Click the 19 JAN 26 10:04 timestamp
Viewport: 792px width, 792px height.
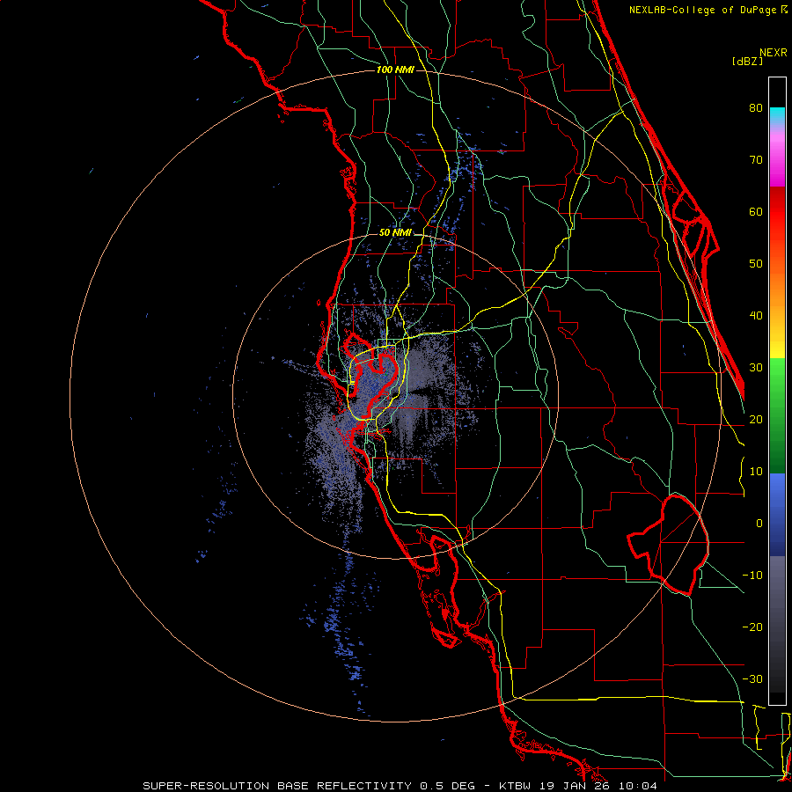tap(598, 786)
